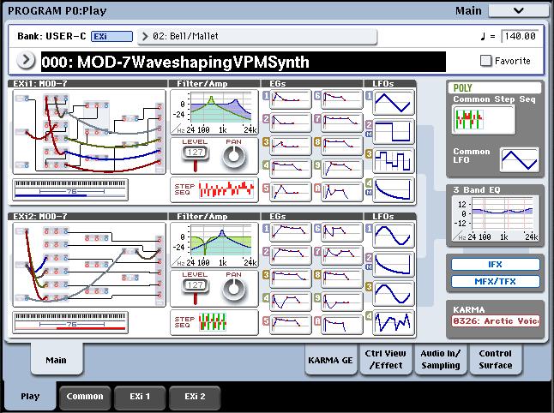This screenshot has height=413, width=554.
Task: Go to the EXi 2 page tab
Action: [195, 397]
